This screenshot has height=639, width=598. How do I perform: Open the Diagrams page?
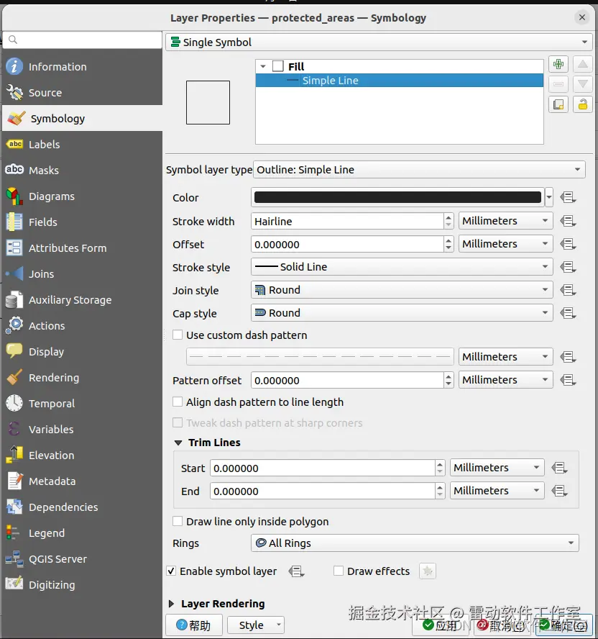tap(82, 196)
